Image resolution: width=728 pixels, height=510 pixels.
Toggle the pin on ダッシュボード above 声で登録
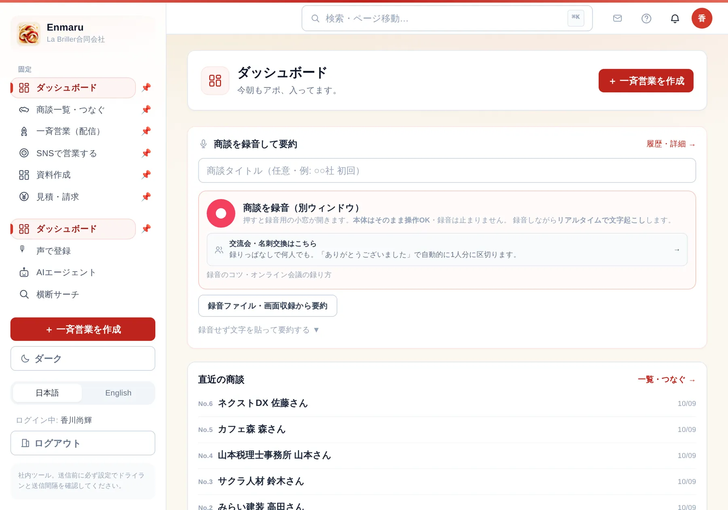tap(146, 229)
